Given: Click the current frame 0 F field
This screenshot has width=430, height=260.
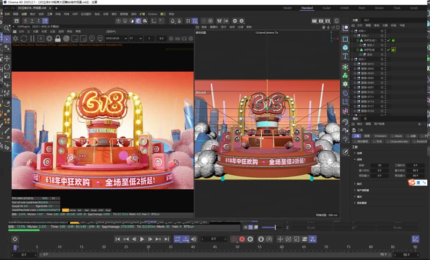Looking at the screenshot, I should point(214,239).
